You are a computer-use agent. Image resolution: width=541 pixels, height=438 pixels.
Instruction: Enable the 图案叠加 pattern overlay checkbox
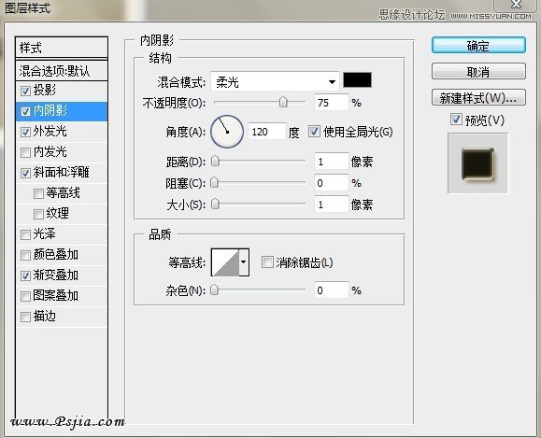pyautogui.click(x=25, y=296)
